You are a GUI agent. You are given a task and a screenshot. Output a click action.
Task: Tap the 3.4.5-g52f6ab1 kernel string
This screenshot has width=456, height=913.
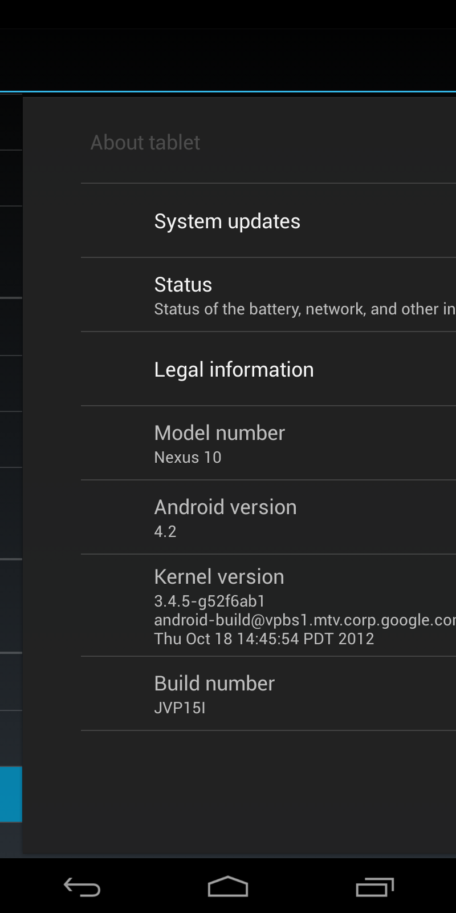[x=210, y=601]
